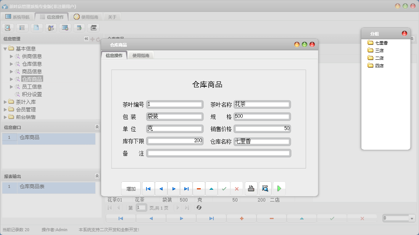Click the green run arrow in the dialog
Viewport: 419px width, 235px height.
[279, 188]
